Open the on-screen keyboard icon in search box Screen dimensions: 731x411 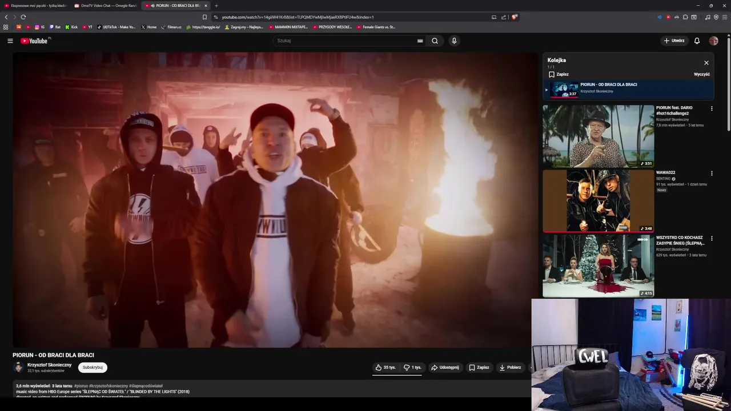[420, 41]
